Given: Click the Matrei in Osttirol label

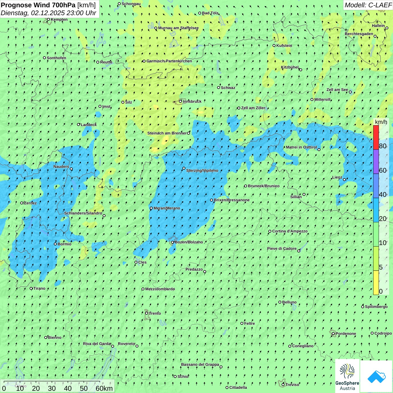Looking at the screenshot, I should pos(301,147).
